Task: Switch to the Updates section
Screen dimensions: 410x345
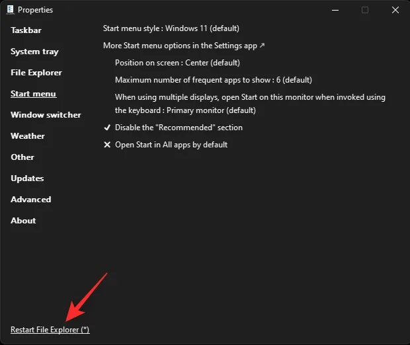Action: tap(27, 178)
